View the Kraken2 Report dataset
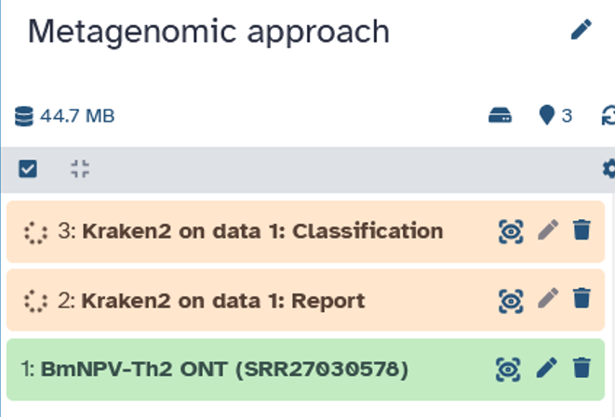The image size is (615, 417). 511,301
